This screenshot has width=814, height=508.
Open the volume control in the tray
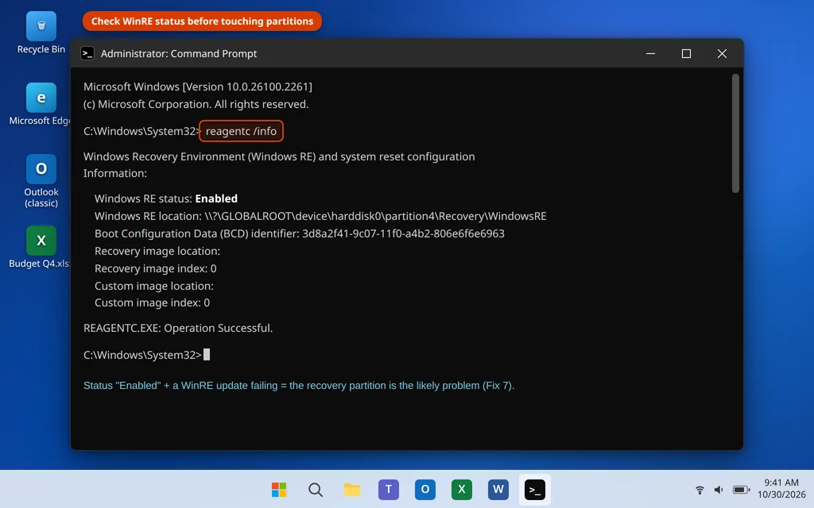point(719,489)
